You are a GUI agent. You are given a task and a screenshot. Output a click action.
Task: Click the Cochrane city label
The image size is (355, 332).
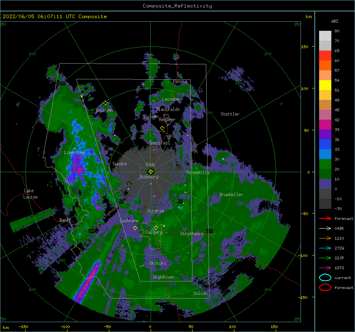[129, 221]
